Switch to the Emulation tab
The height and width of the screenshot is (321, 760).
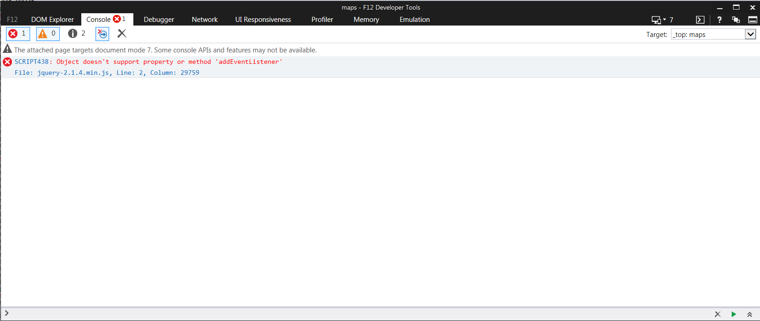(415, 20)
